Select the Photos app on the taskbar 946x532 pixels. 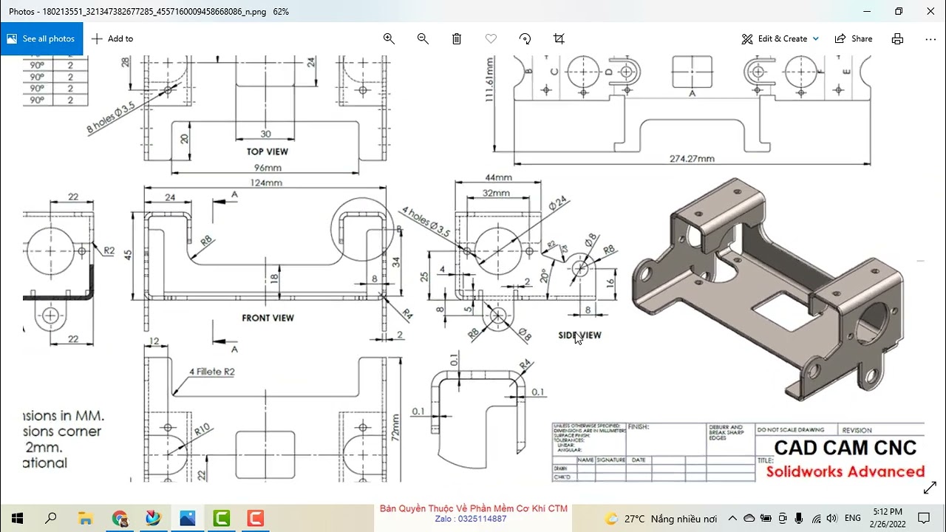(x=188, y=518)
